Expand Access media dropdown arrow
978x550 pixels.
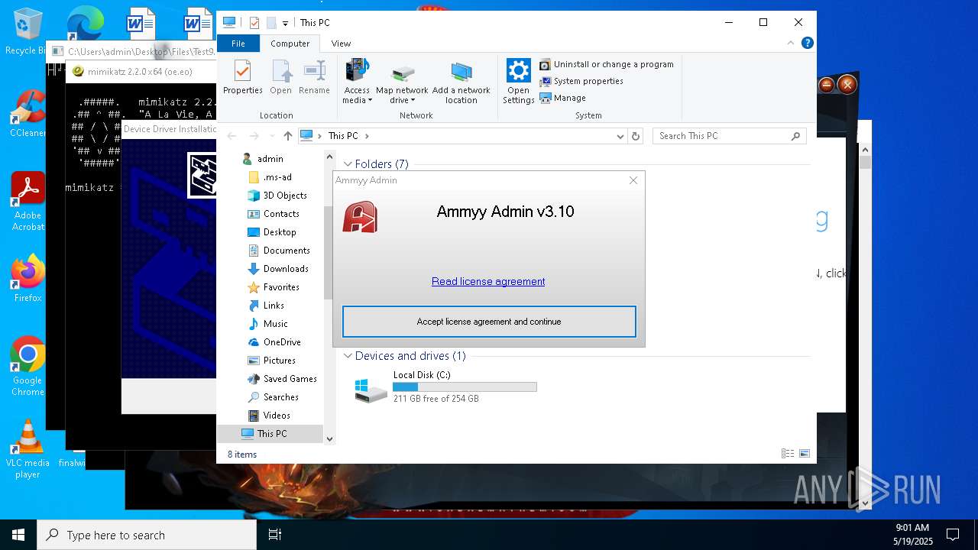[x=370, y=100]
